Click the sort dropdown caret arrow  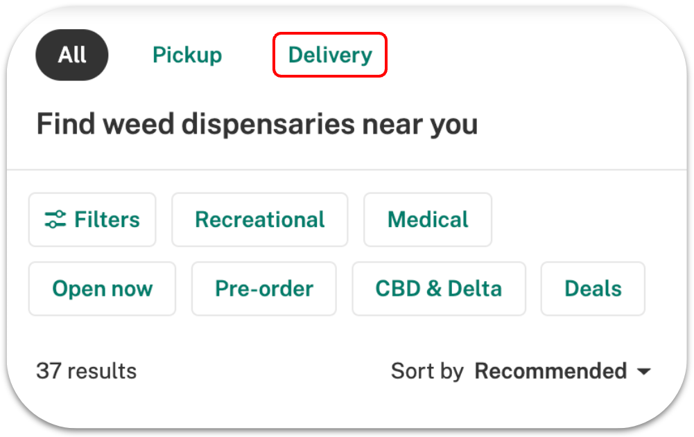pos(644,371)
